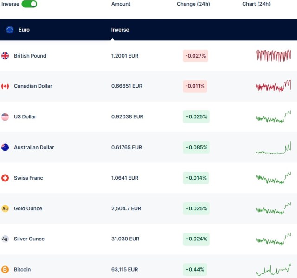Select the Swiss Franc row name

point(28,178)
